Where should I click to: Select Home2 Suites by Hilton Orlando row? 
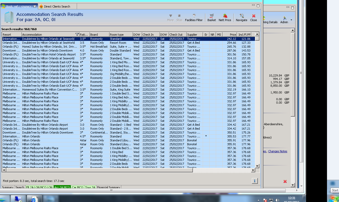pyautogui.click(x=50, y=47)
